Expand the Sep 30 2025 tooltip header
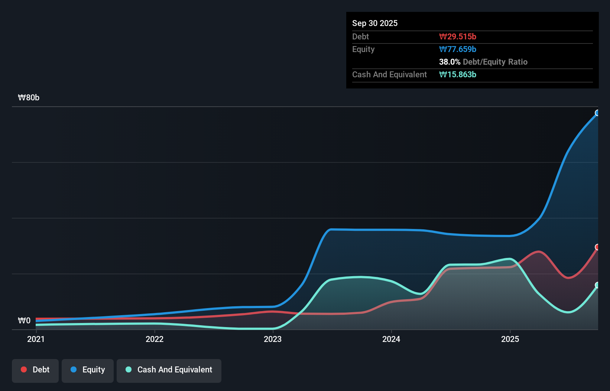This screenshot has width=610, height=391. 375,23
